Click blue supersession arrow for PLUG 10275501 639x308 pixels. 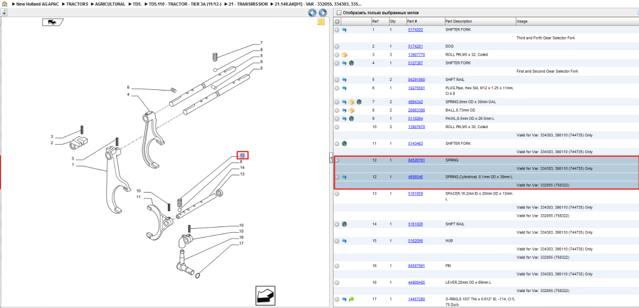(x=344, y=88)
